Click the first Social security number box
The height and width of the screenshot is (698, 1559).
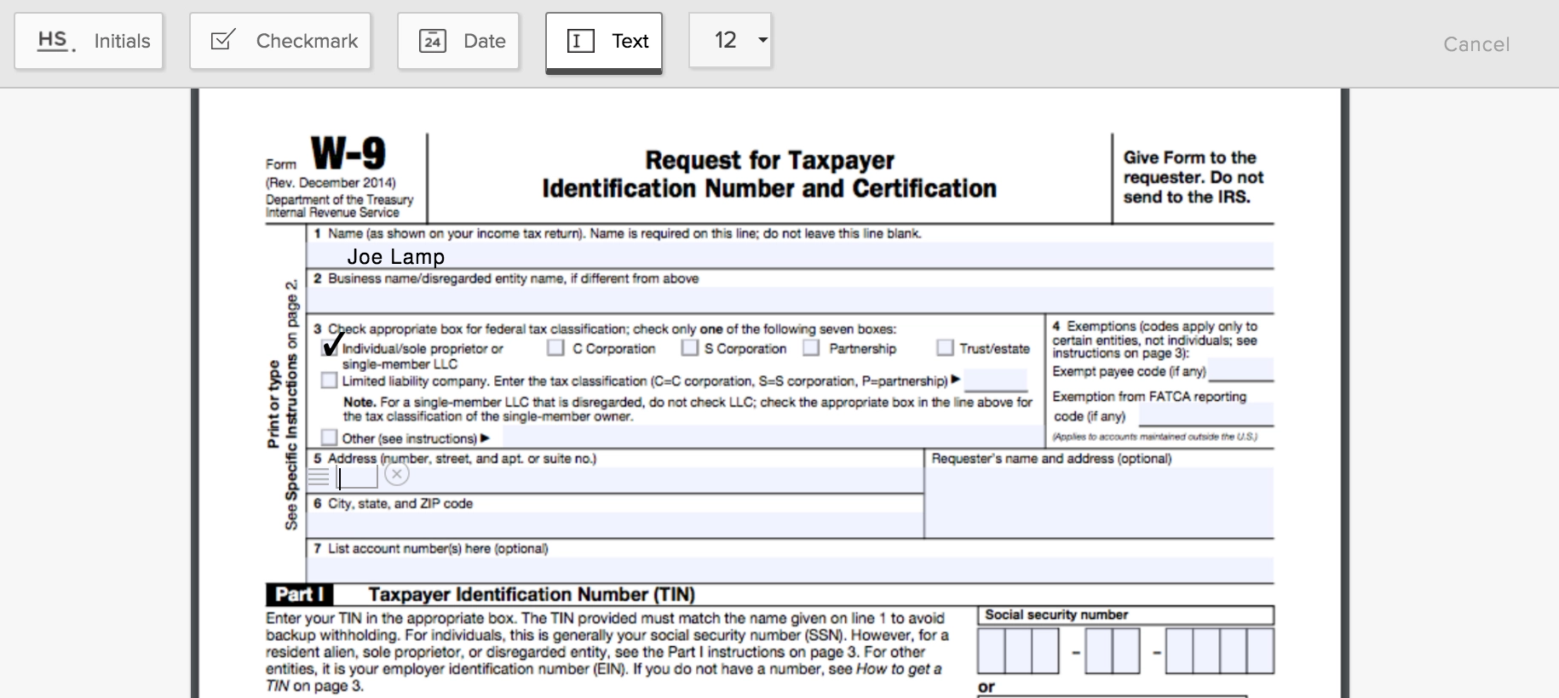tap(992, 651)
